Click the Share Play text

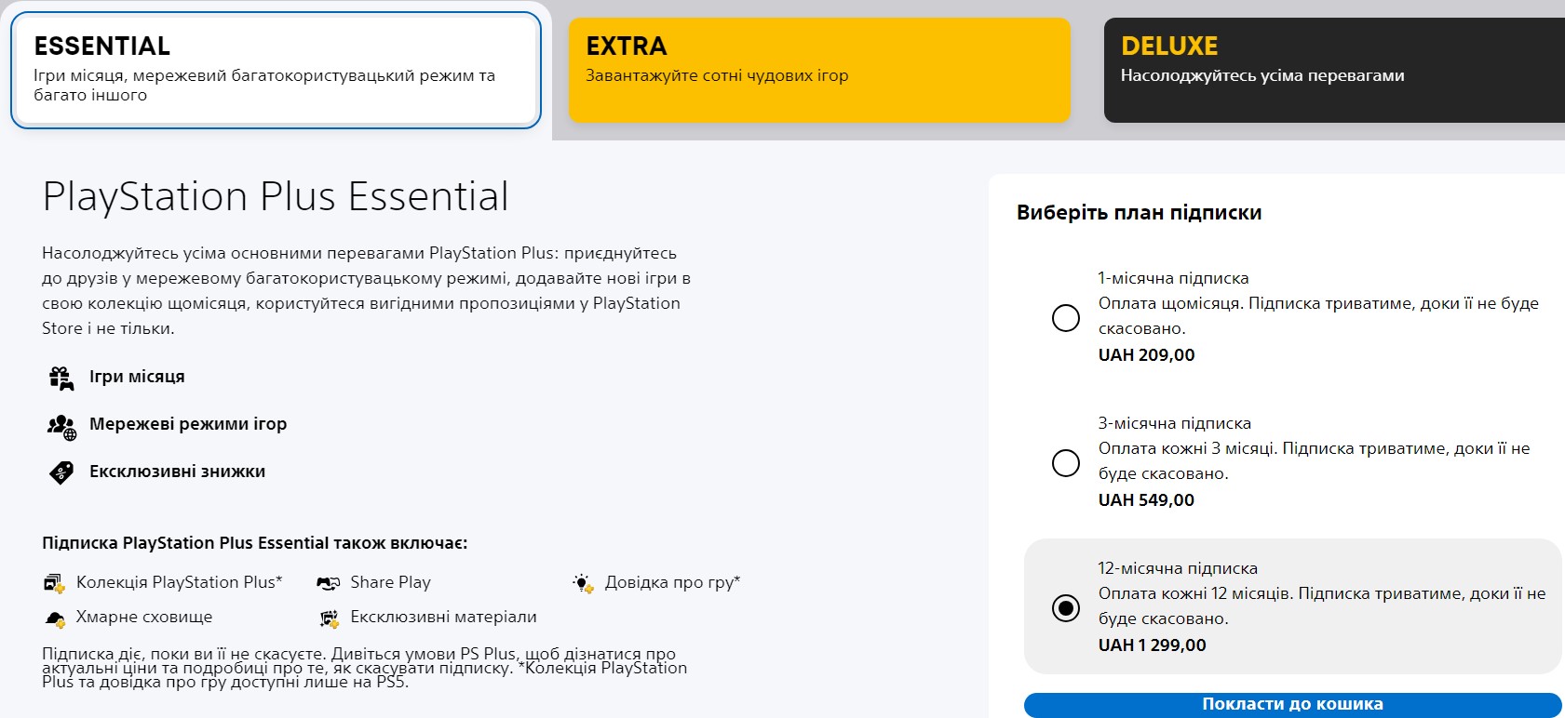pos(390,582)
